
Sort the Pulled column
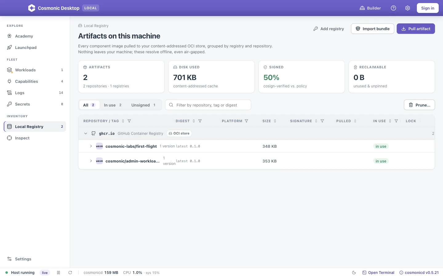(355, 121)
